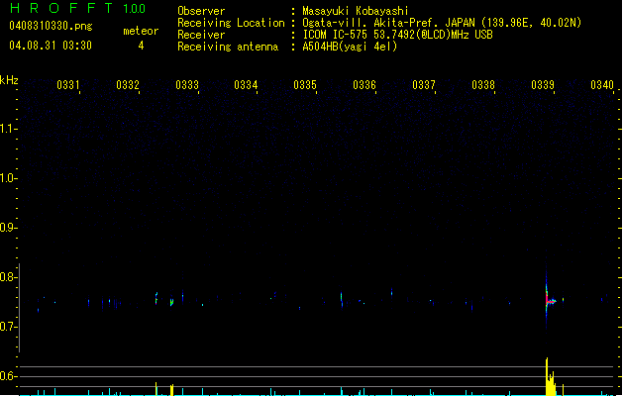The width and height of the screenshot is (623, 396).
Task: Click the 0.6 kHz axis label
Action: click(8, 376)
